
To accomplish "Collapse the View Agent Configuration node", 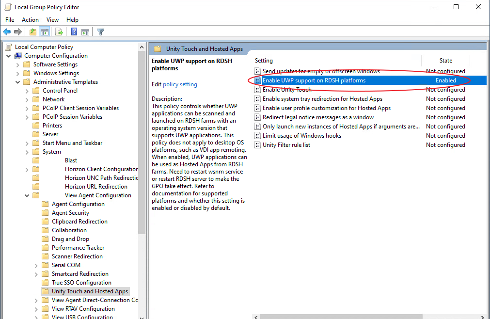I will (28, 195).
